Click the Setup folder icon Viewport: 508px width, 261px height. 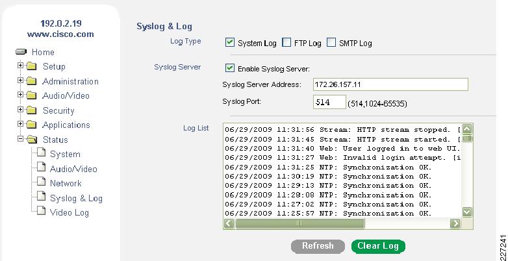coord(31,66)
